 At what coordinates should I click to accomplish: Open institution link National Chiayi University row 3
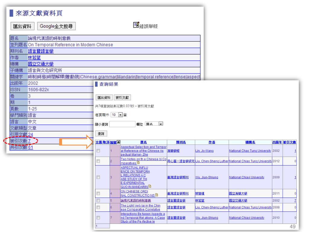click(x=247, y=177)
